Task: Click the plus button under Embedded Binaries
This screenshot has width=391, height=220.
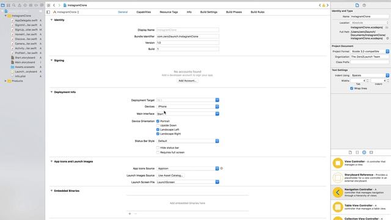Action: click(130, 214)
